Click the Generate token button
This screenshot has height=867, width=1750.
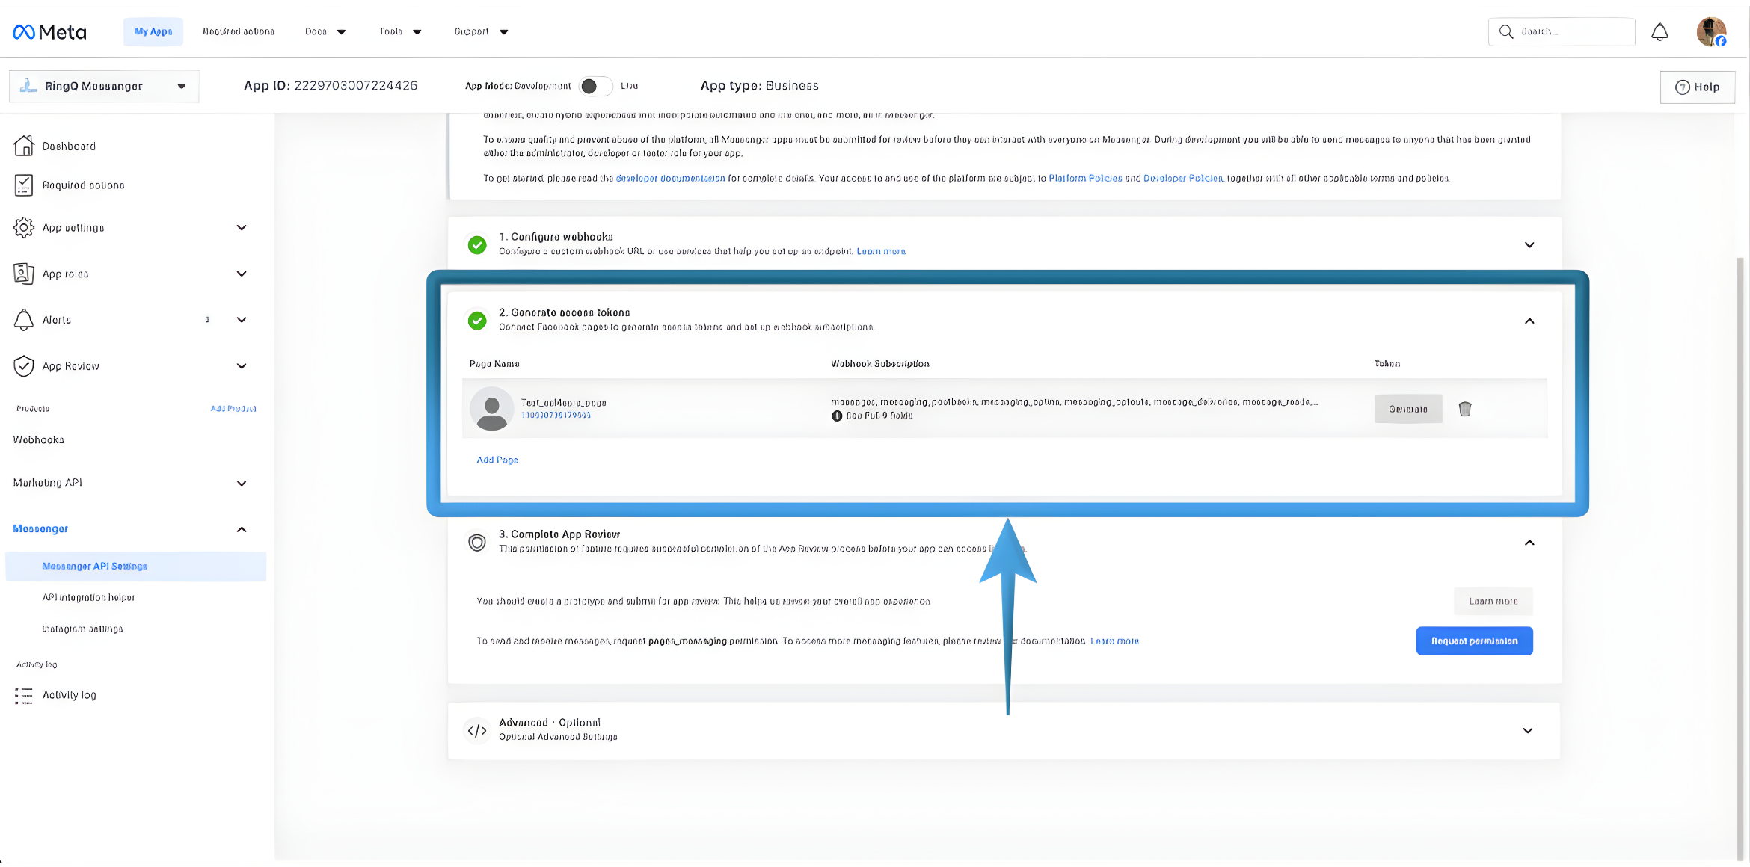(1407, 409)
